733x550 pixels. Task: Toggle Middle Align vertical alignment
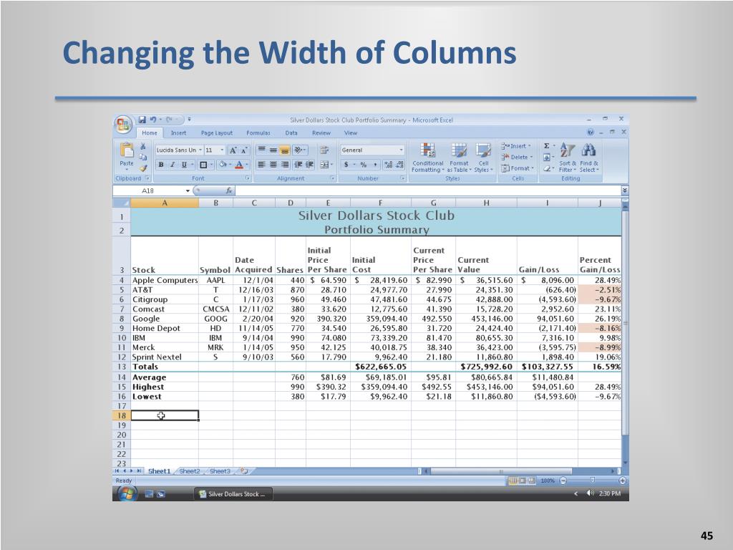pos(273,150)
